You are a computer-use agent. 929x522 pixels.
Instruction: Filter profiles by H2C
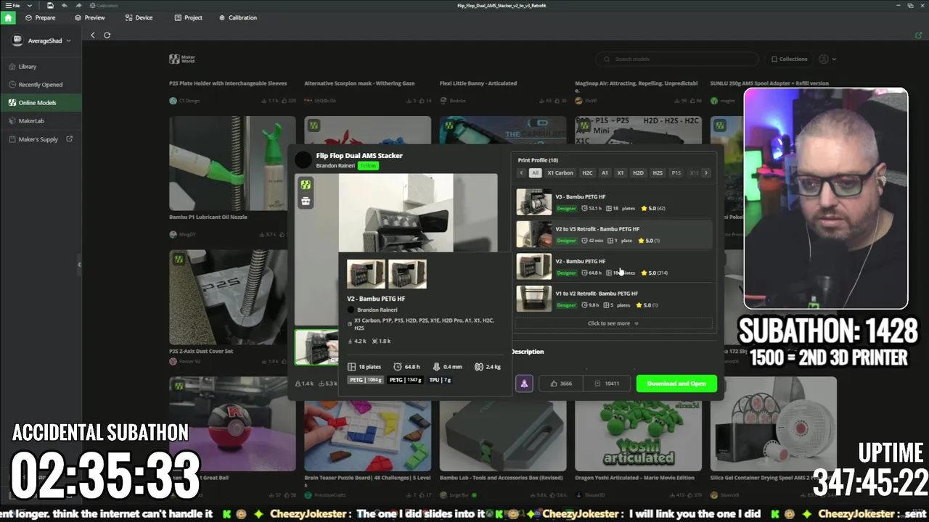pos(587,173)
